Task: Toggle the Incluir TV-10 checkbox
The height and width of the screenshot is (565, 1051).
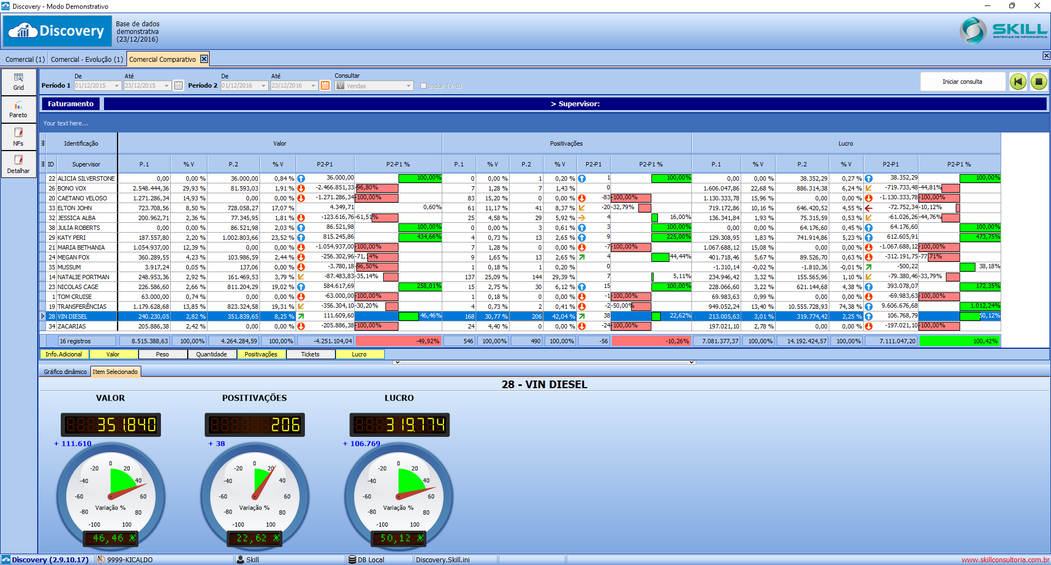Action: [423, 86]
